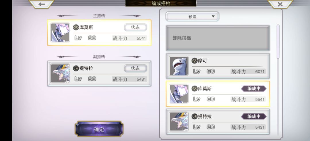This screenshot has height=141, width=310.
Task: Open 状态 for main partner 库莫斯
Action: click(135, 27)
